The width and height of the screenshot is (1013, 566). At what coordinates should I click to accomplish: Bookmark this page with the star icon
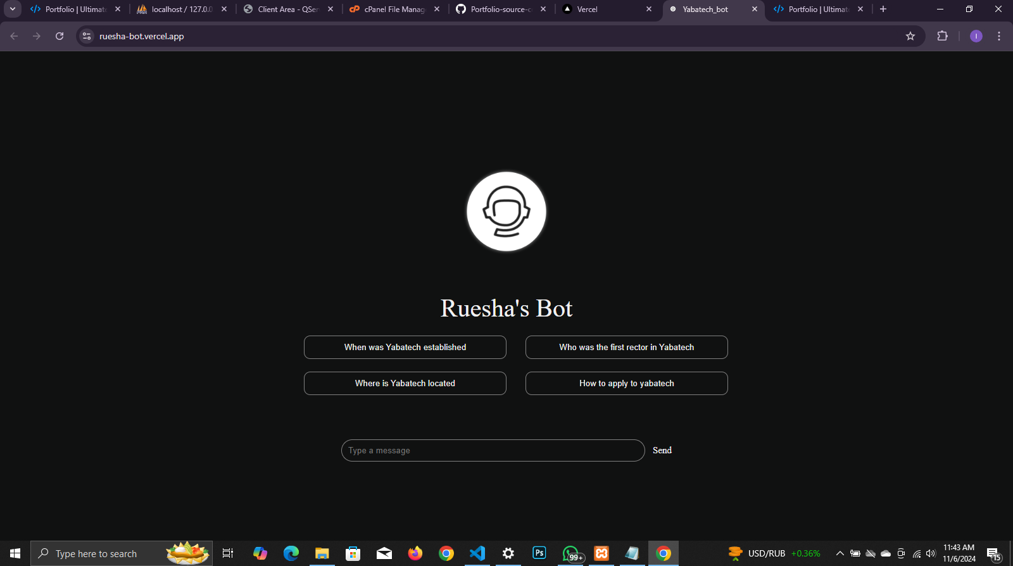tap(910, 36)
